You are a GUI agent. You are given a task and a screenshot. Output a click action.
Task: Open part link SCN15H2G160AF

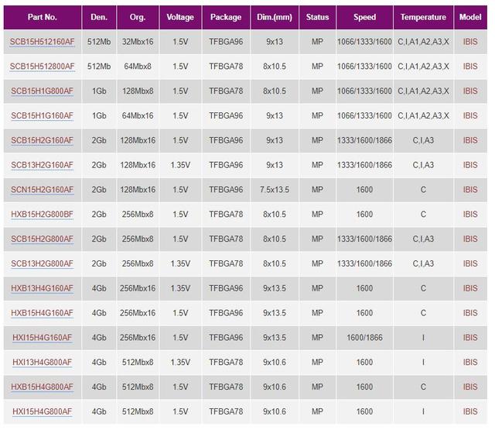[x=43, y=190]
